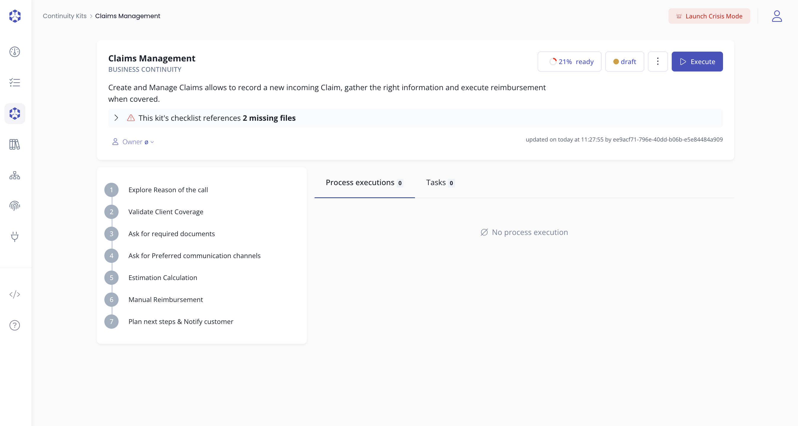Open the library books sidebar icon

[x=15, y=144]
